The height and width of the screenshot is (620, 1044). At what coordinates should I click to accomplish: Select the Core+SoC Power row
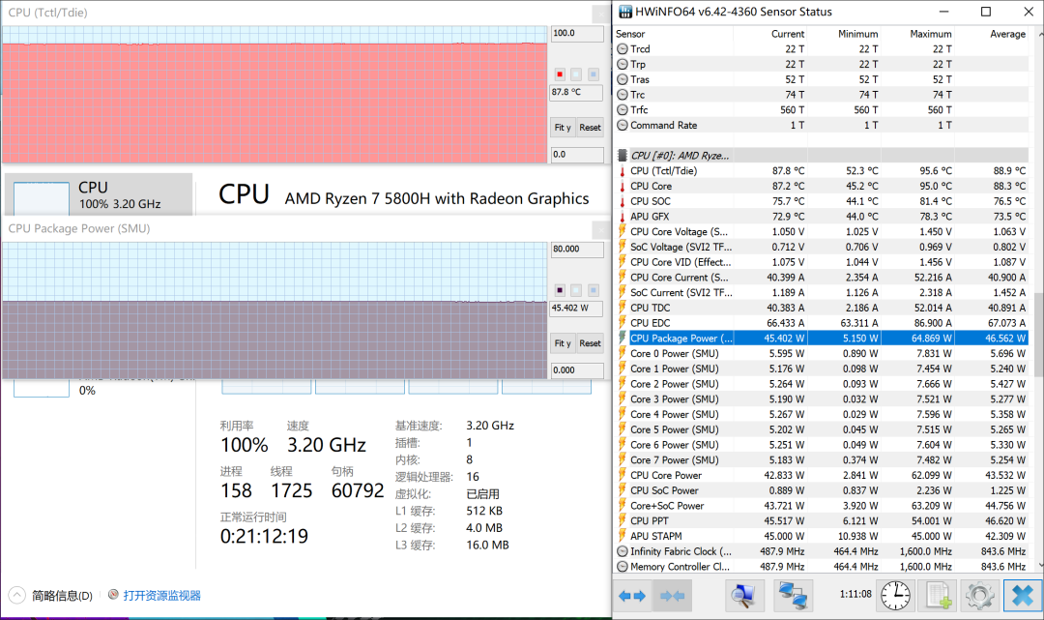[x=821, y=506]
